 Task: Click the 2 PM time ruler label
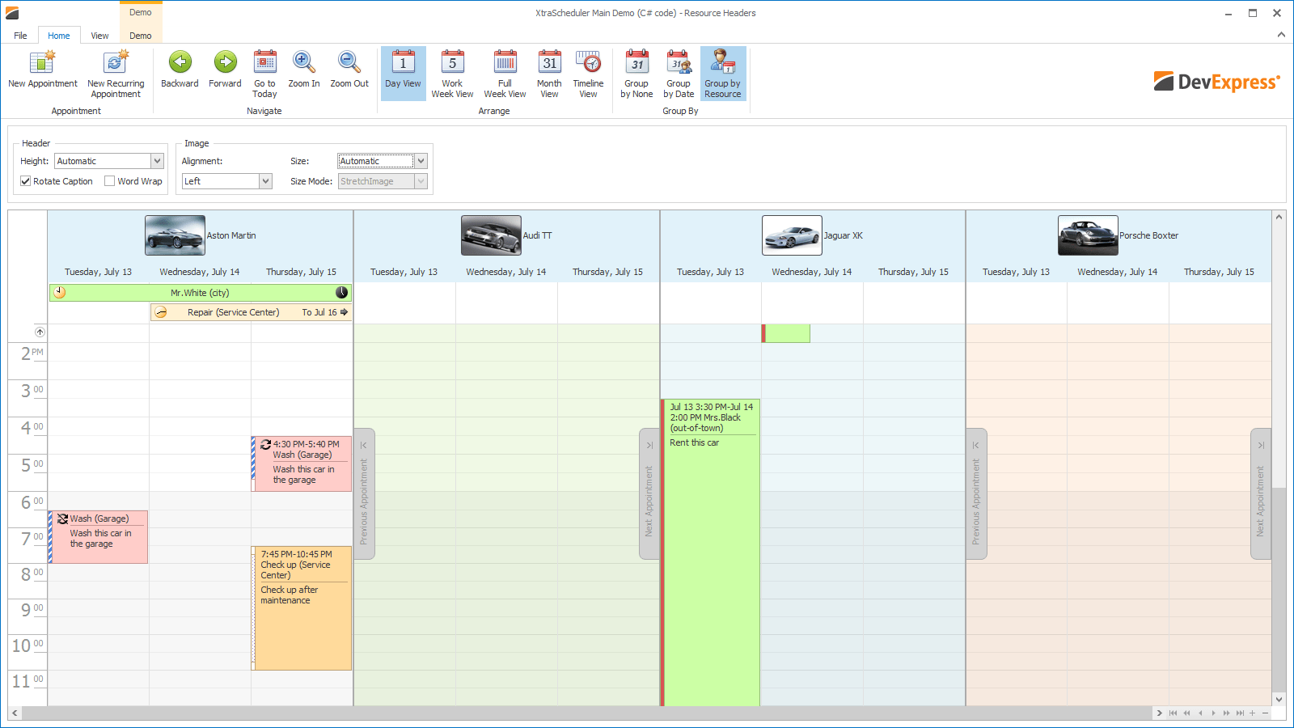32,353
